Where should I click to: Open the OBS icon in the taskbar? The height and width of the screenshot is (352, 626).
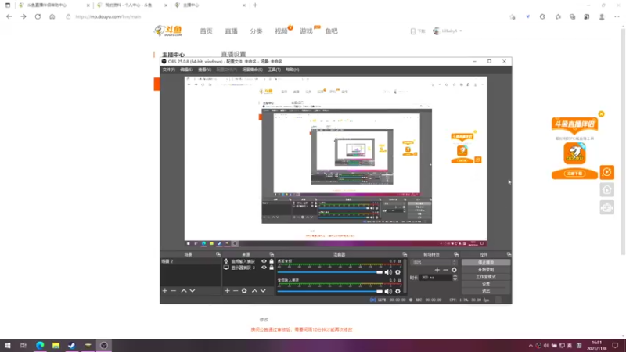pyautogui.click(x=104, y=346)
